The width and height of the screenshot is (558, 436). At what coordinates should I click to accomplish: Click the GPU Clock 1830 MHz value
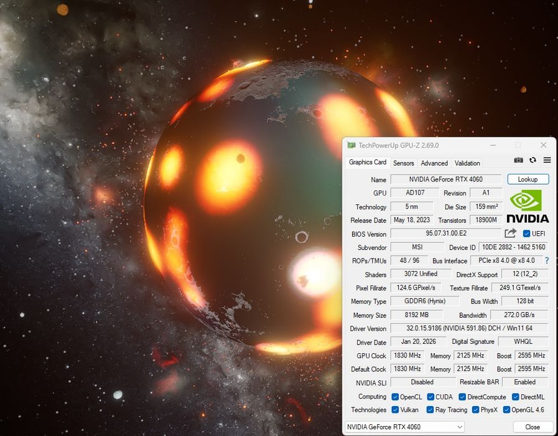click(x=407, y=356)
